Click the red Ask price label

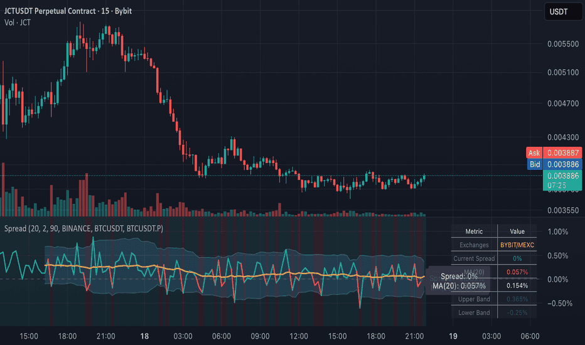pyautogui.click(x=554, y=152)
